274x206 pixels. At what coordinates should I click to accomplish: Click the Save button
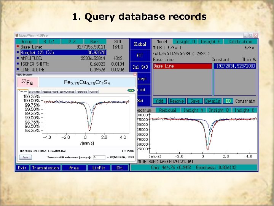pos(195,101)
